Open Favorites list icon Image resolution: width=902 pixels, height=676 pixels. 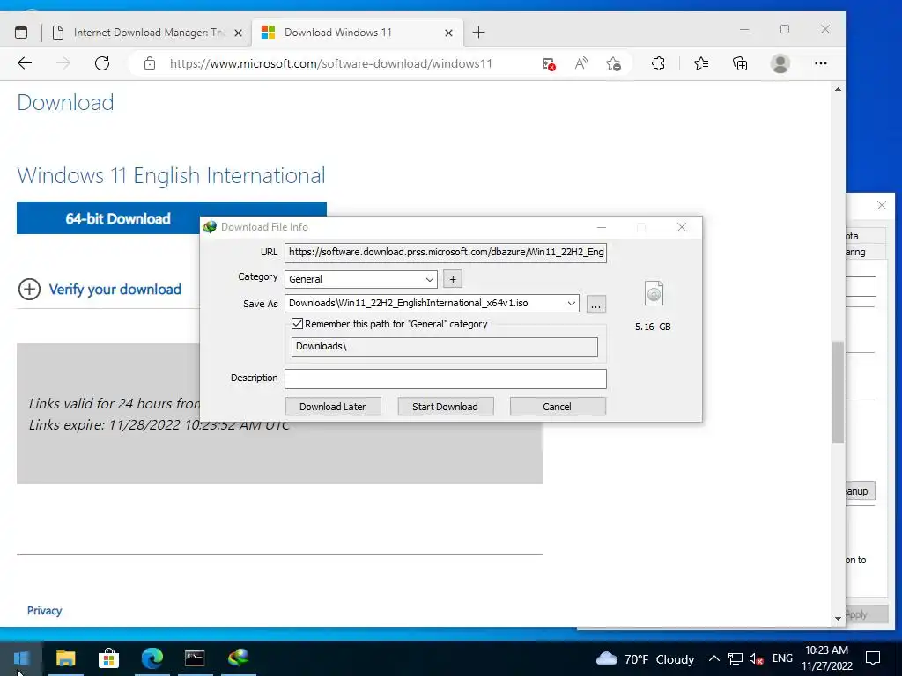(x=700, y=63)
